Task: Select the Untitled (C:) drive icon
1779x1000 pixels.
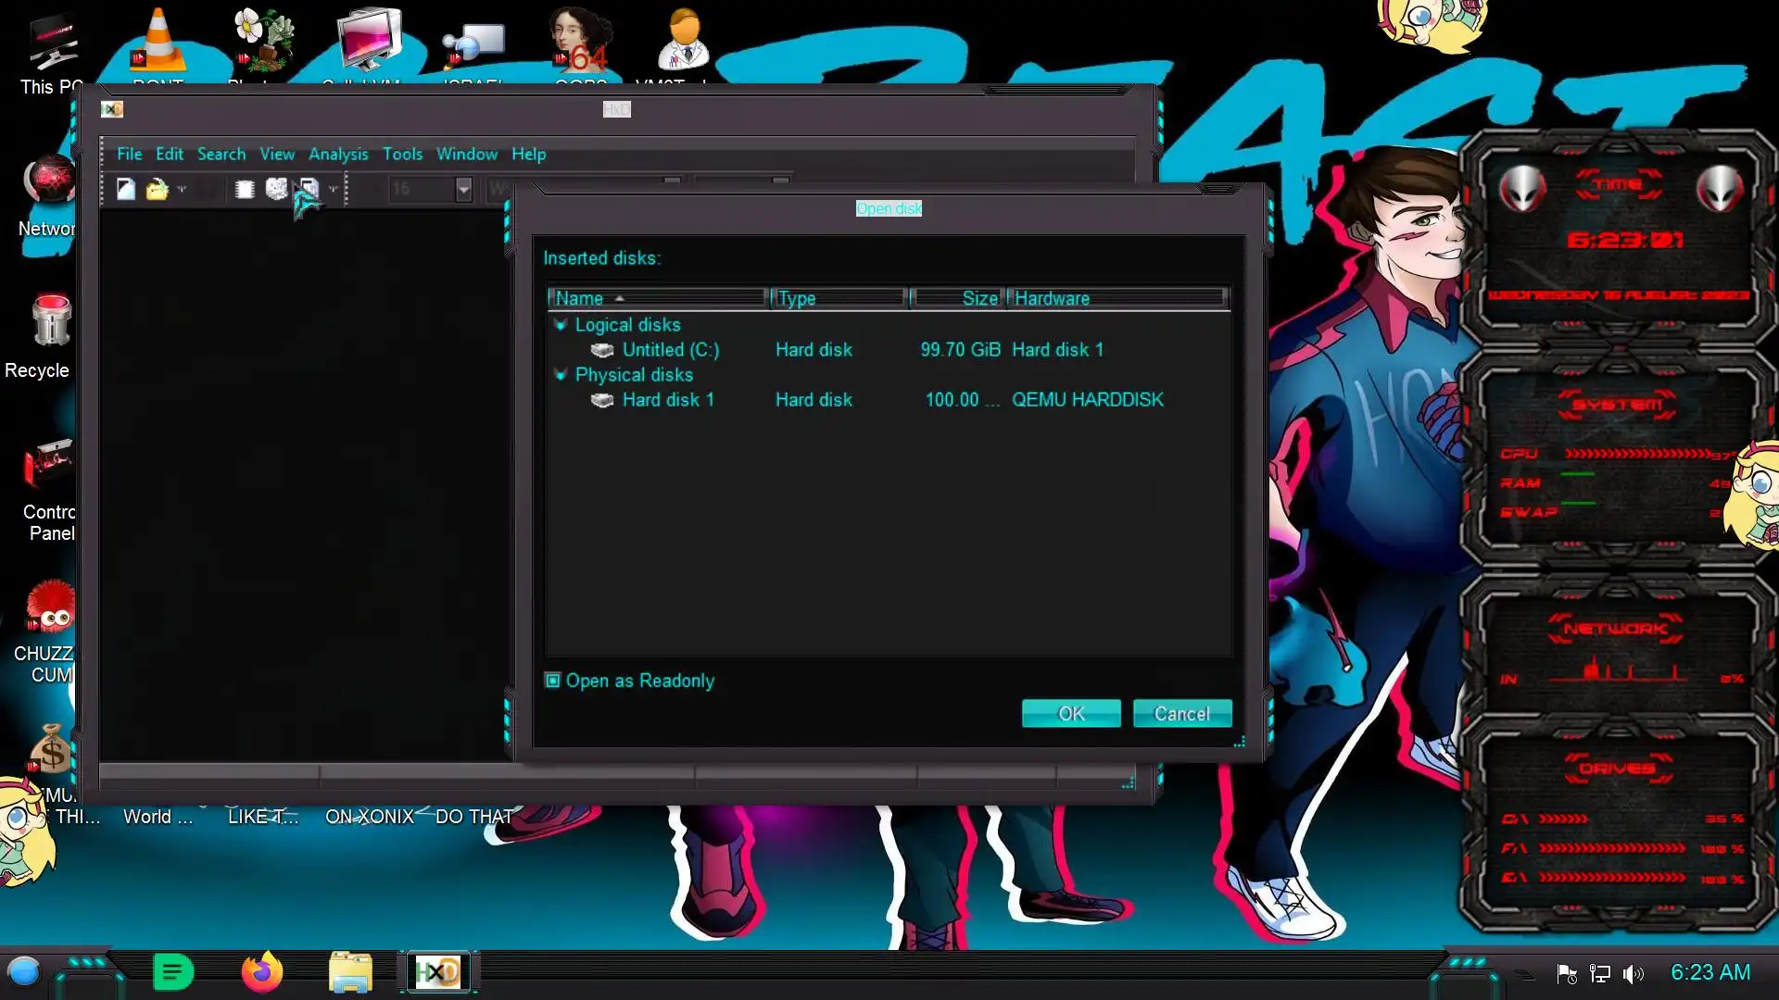Action: click(x=602, y=350)
